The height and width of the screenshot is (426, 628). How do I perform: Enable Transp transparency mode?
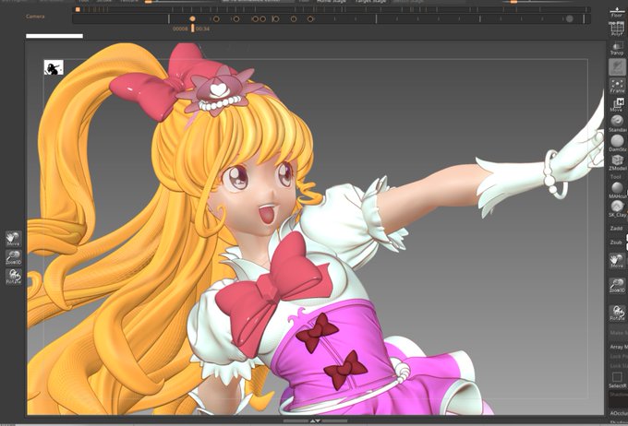tap(617, 48)
